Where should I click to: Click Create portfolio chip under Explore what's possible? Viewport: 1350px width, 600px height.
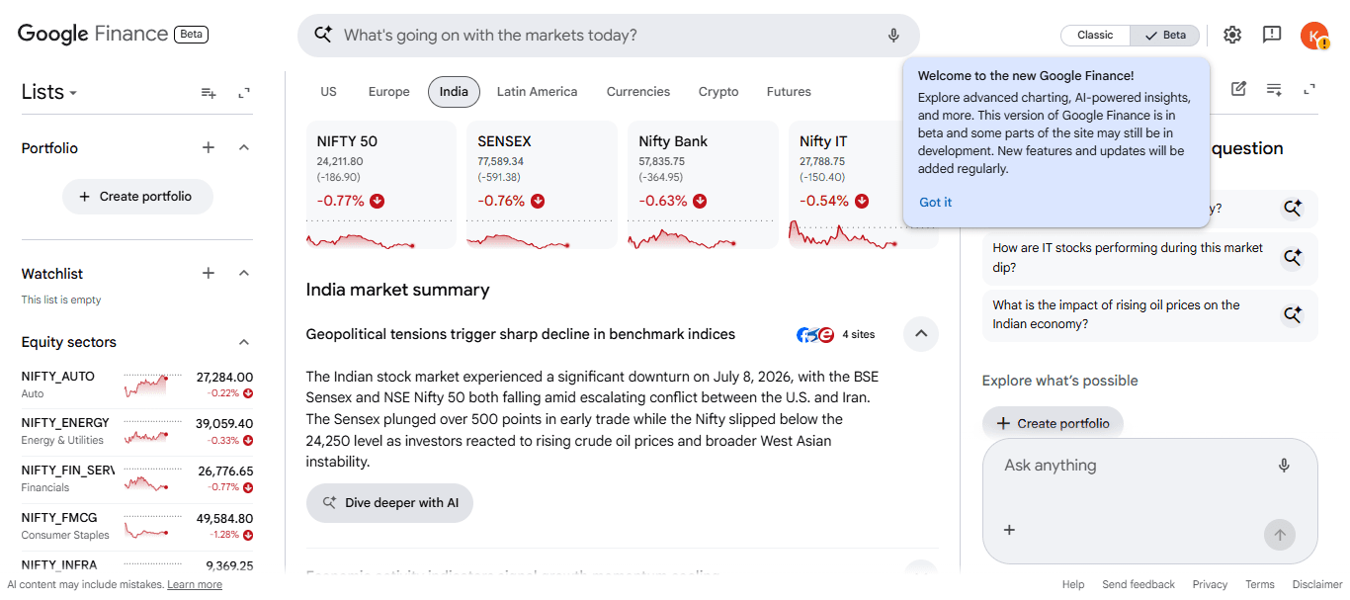pos(1053,423)
